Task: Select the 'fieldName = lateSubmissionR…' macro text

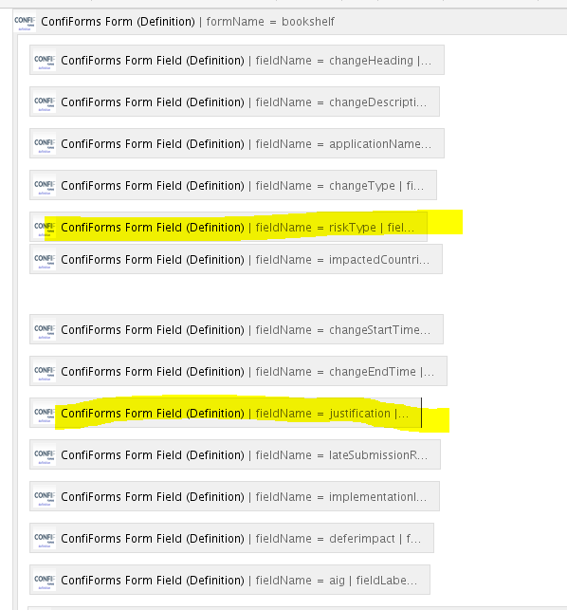Action: click(341, 455)
